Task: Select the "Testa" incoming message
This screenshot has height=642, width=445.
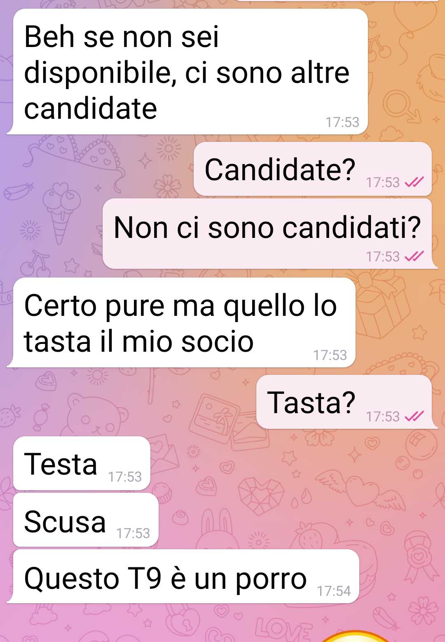Action: (x=82, y=463)
